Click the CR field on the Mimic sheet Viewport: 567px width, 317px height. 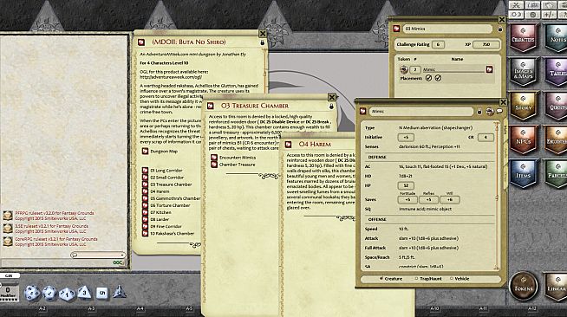tap(486, 137)
